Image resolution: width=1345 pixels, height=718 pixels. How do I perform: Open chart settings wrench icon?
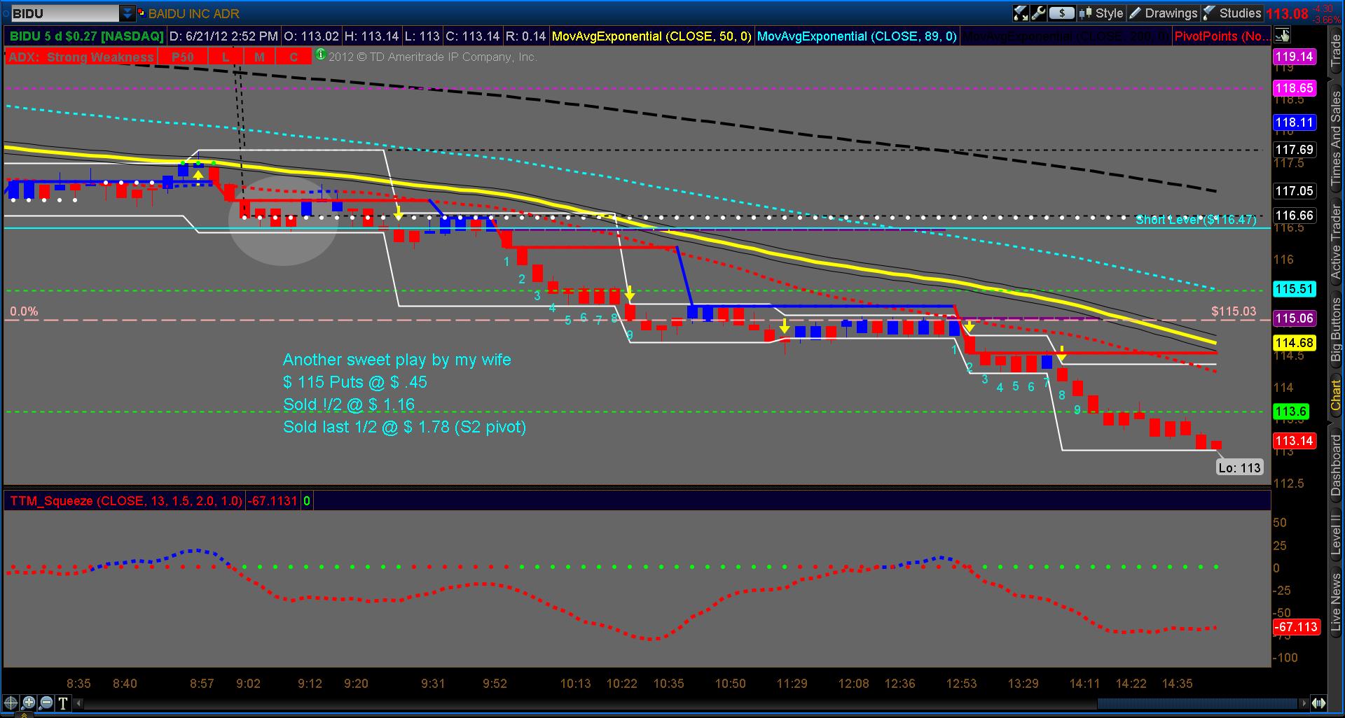(x=1038, y=13)
